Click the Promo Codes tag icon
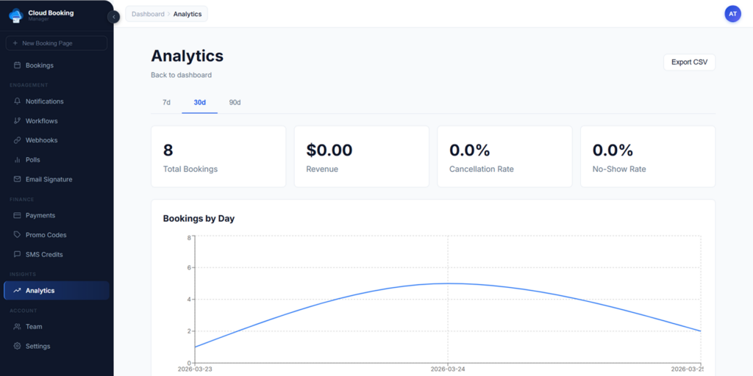 (17, 235)
